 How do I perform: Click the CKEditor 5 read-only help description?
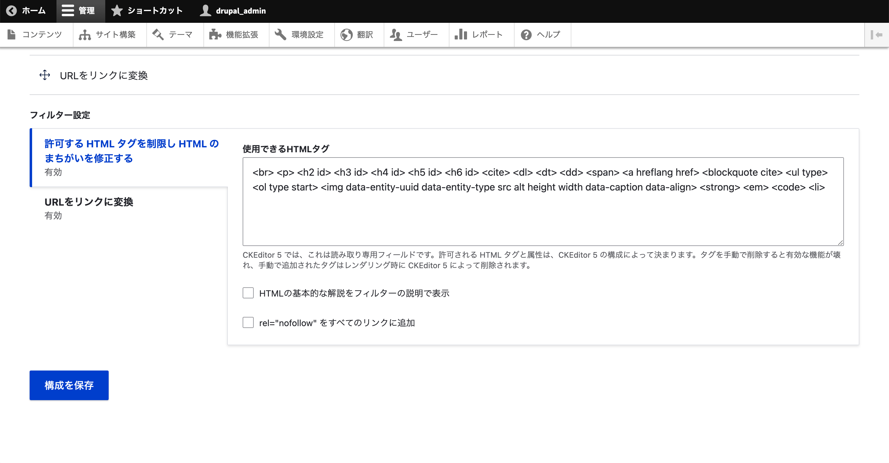tap(542, 260)
